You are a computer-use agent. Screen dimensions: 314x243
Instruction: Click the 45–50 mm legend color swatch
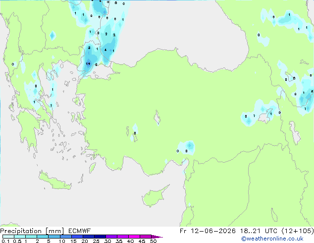[146, 237]
